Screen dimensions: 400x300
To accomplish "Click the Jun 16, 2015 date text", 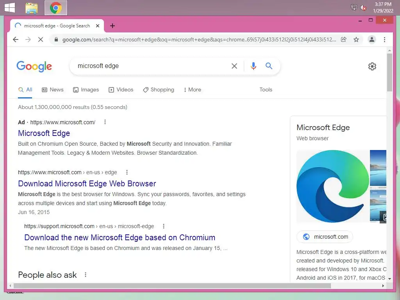I will tap(34, 212).
